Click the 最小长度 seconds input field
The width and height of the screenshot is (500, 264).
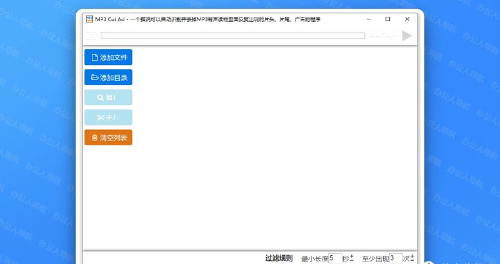click(x=335, y=258)
